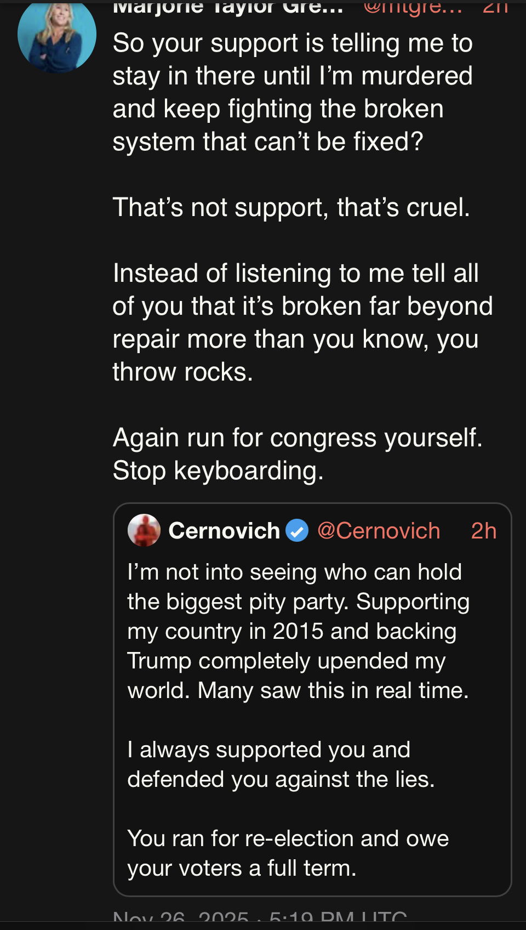Open the @Cernovich handle link

379,531
